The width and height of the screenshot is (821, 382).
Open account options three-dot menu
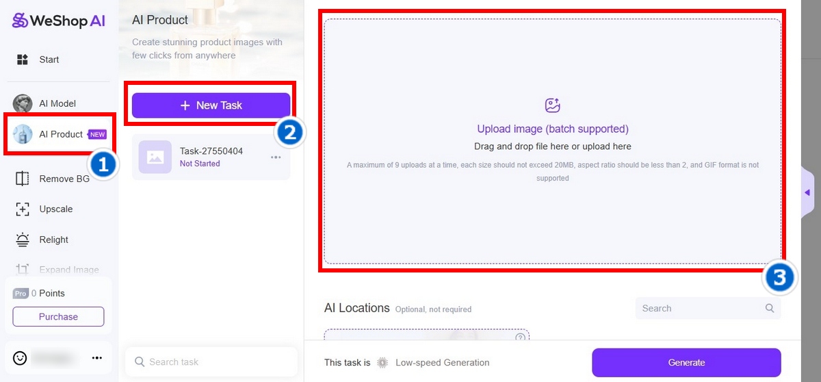click(96, 357)
